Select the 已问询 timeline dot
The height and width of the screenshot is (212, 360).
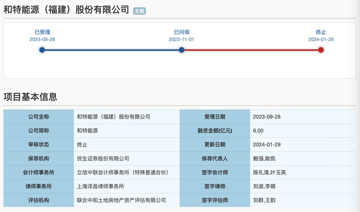[x=182, y=50]
